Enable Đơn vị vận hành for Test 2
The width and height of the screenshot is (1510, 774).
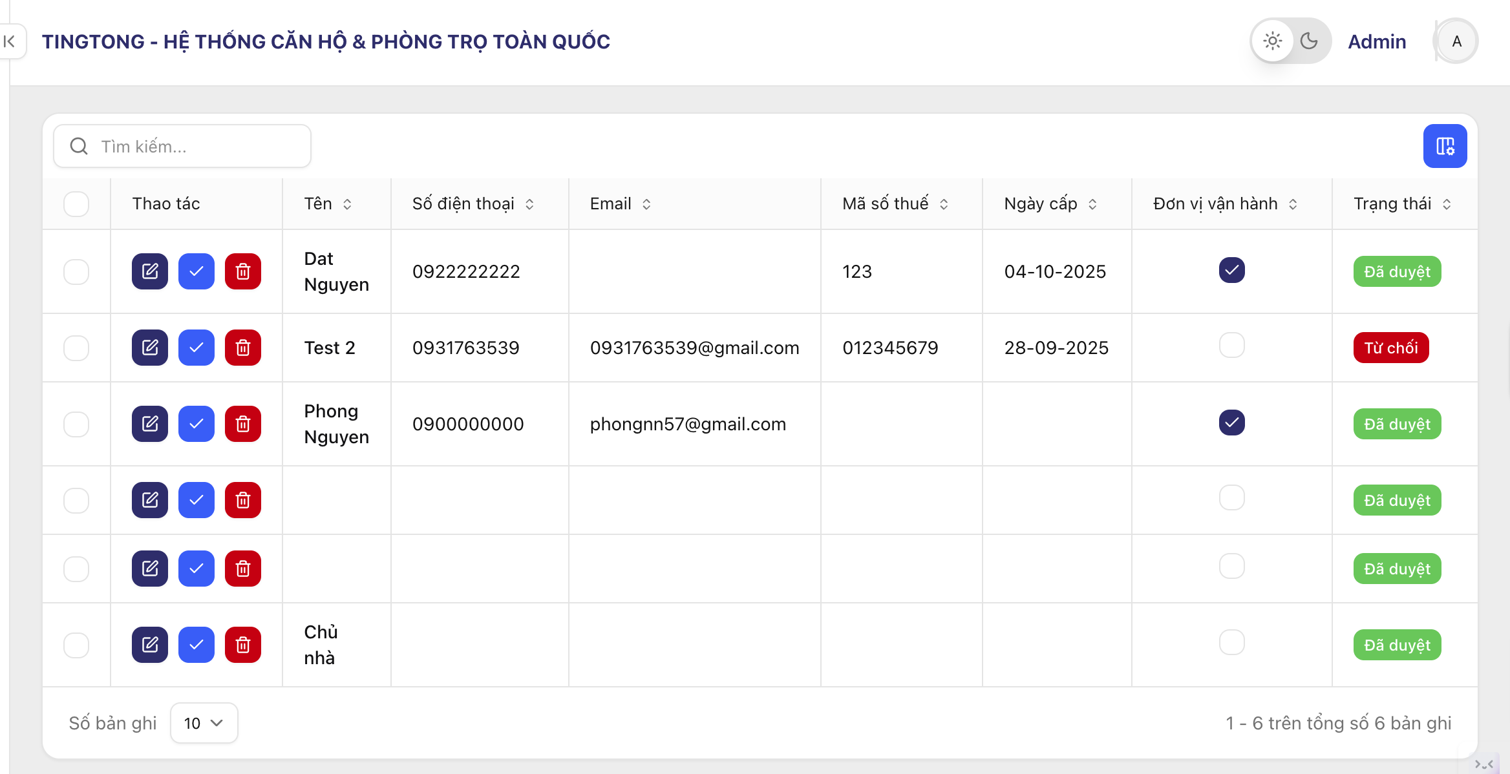pos(1231,346)
